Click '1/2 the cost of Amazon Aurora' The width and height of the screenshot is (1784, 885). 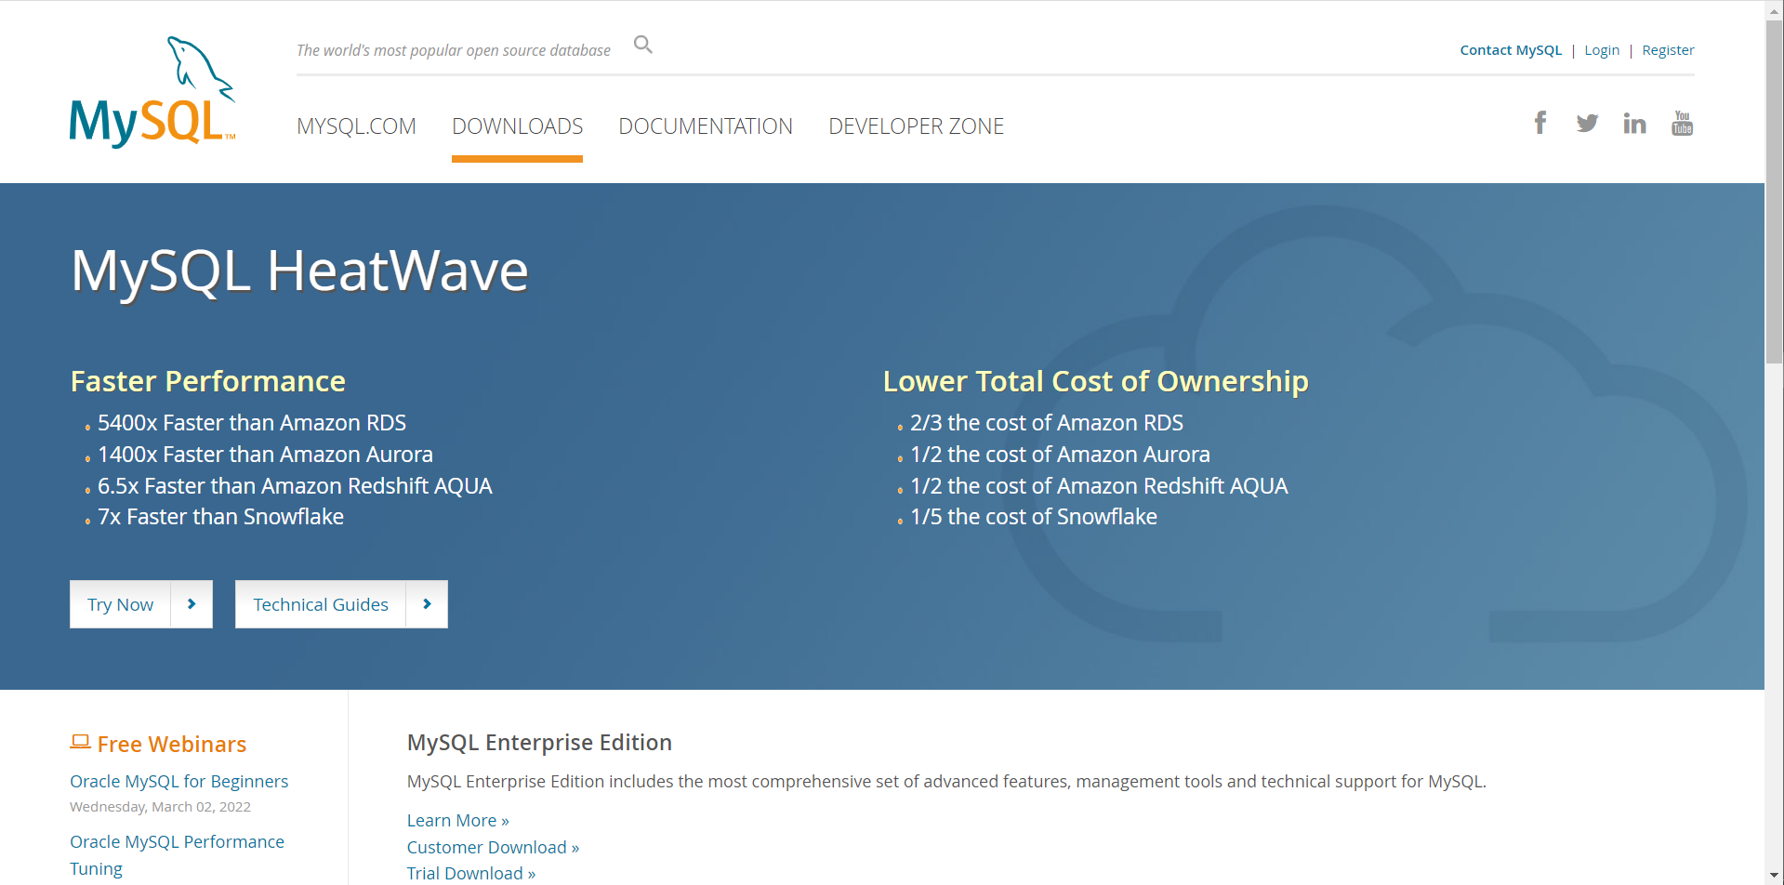[1060, 455]
